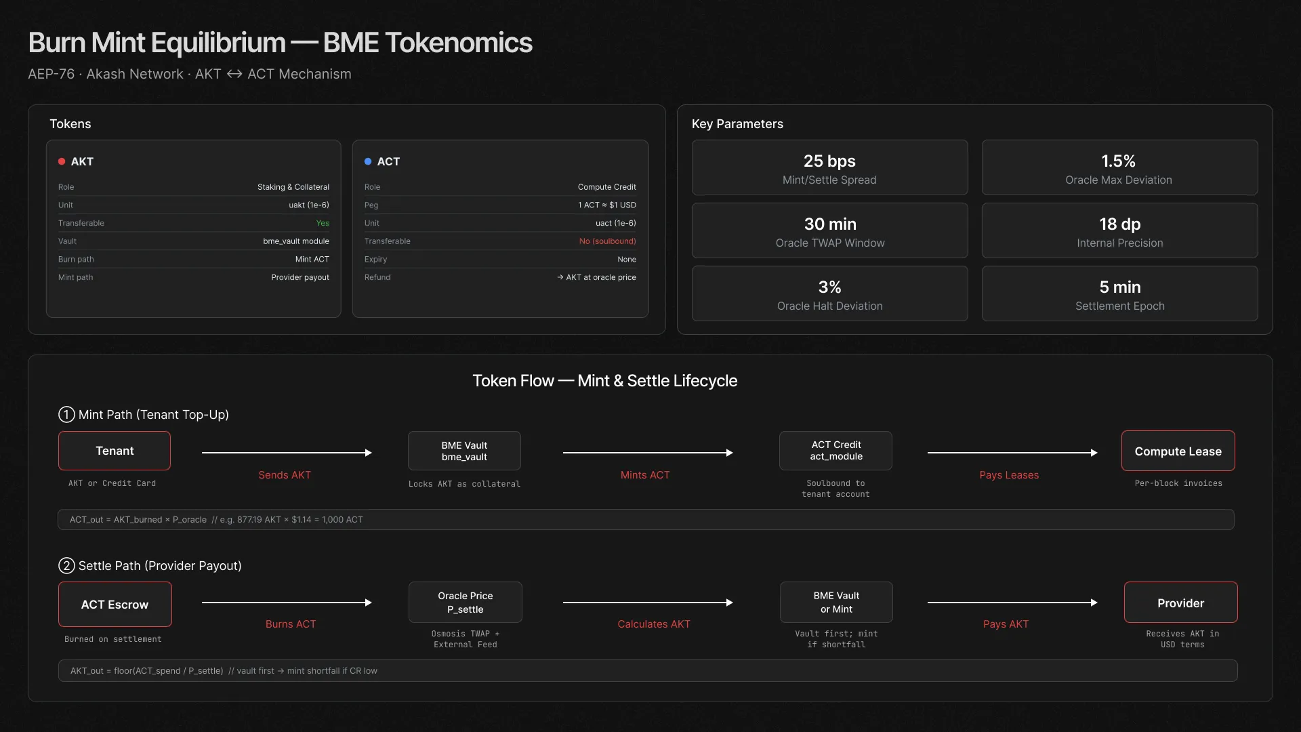Click the Oracle Price P_settle node

pos(465,602)
